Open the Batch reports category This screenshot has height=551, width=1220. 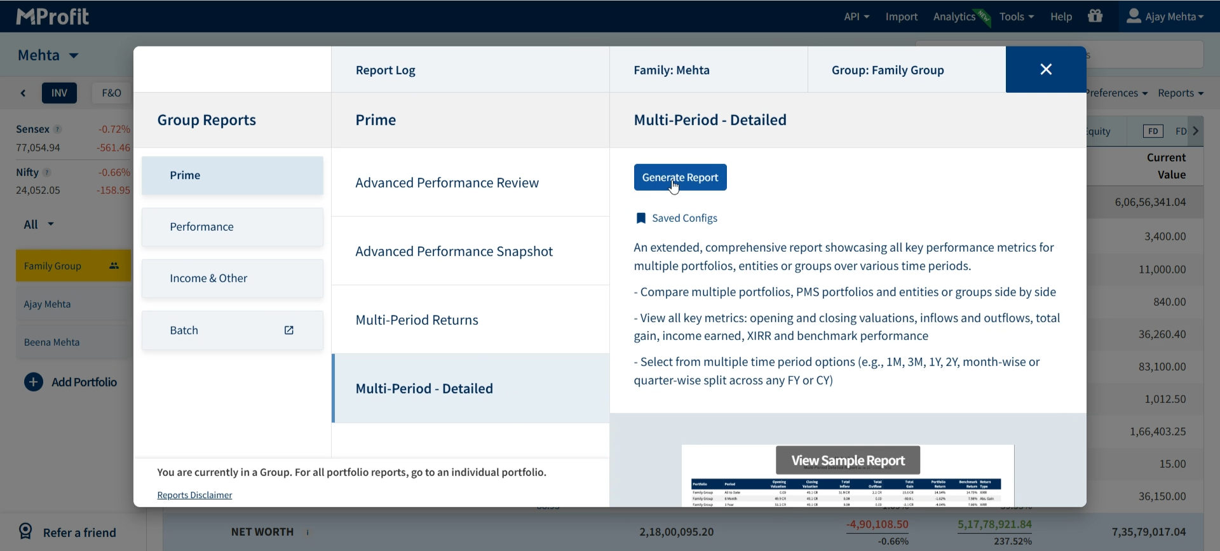[233, 330]
